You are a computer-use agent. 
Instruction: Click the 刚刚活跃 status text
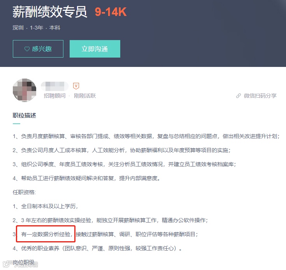pyautogui.click(x=85, y=96)
